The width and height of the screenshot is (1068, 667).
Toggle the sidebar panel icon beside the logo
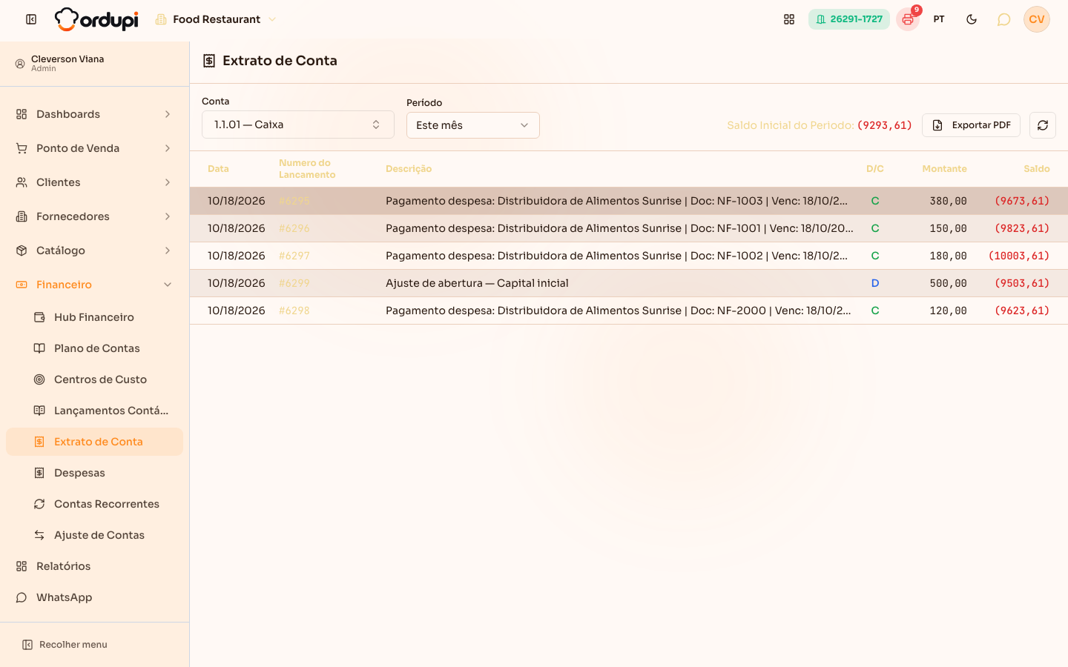(31, 19)
